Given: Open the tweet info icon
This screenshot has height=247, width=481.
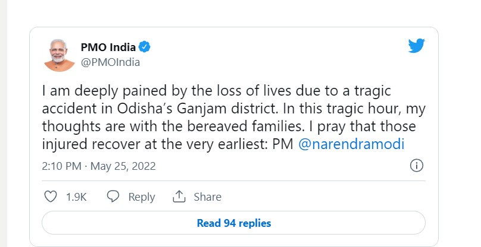Looking at the screenshot, I should coord(417,166).
